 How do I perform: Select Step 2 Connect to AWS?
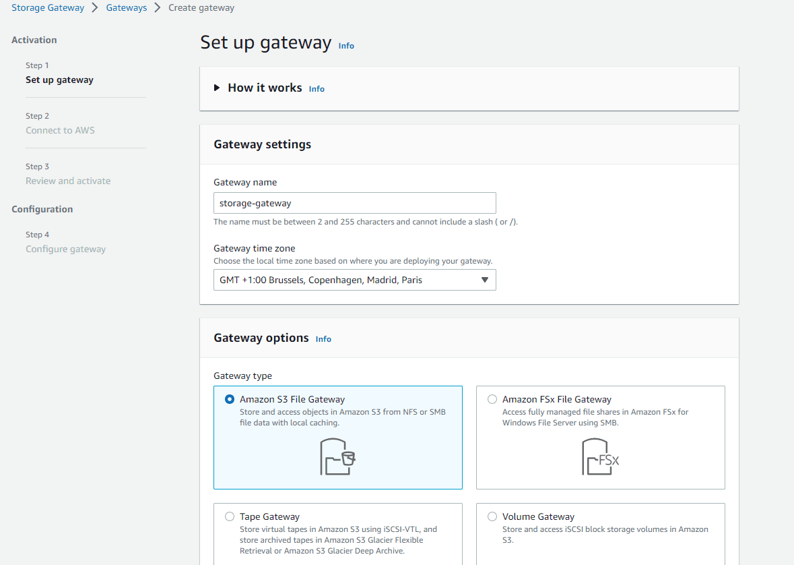(x=60, y=130)
